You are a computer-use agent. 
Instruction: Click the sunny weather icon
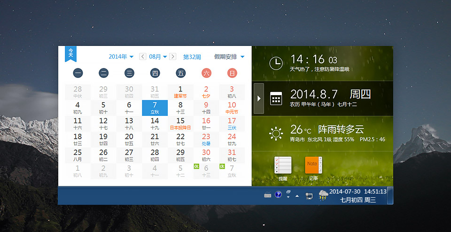[x=276, y=133]
